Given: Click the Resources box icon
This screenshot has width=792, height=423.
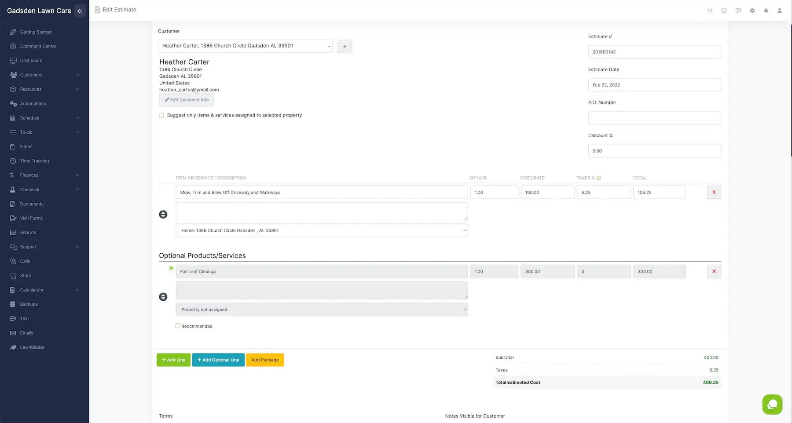Looking at the screenshot, I should pyautogui.click(x=13, y=89).
